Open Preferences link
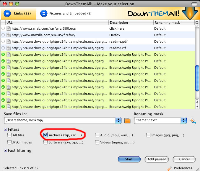Image resolution: width=200 pixels, height=171 pixels. pyautogui.click(x=183, y=168)
